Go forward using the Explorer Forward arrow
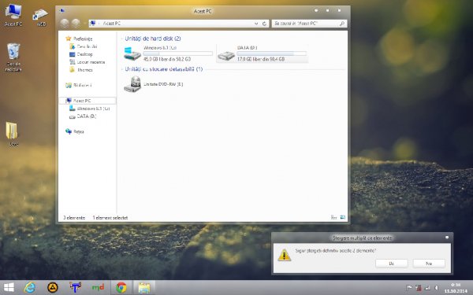 coord(76,23)
